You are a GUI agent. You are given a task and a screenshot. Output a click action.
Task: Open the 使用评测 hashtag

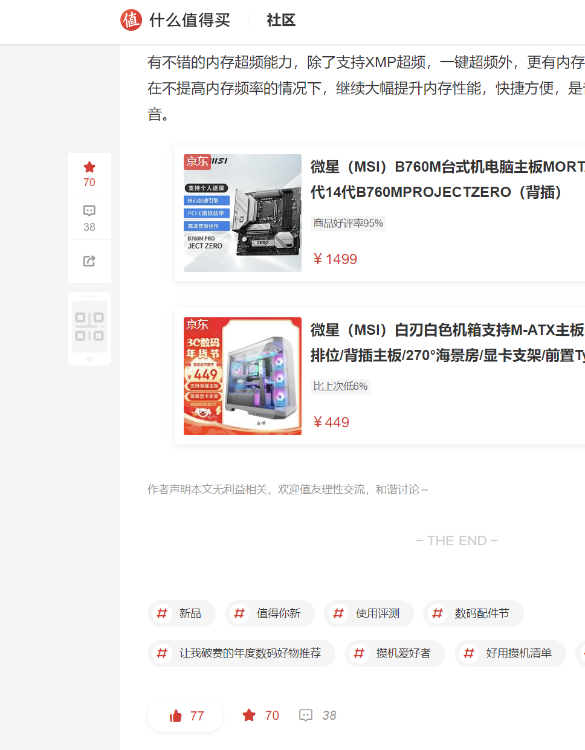[x=369, y=613]
